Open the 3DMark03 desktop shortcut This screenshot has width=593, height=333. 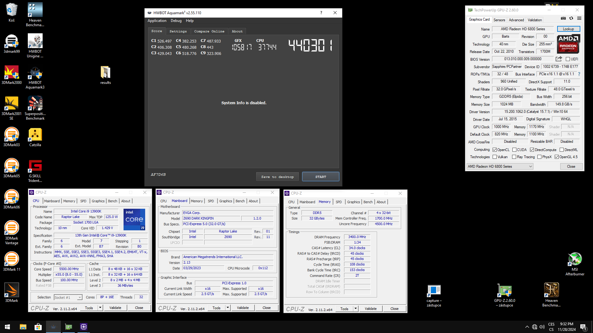(11, 137)
